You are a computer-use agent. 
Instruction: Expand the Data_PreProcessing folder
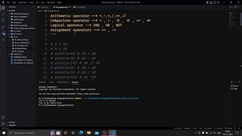tap(21, 14)
